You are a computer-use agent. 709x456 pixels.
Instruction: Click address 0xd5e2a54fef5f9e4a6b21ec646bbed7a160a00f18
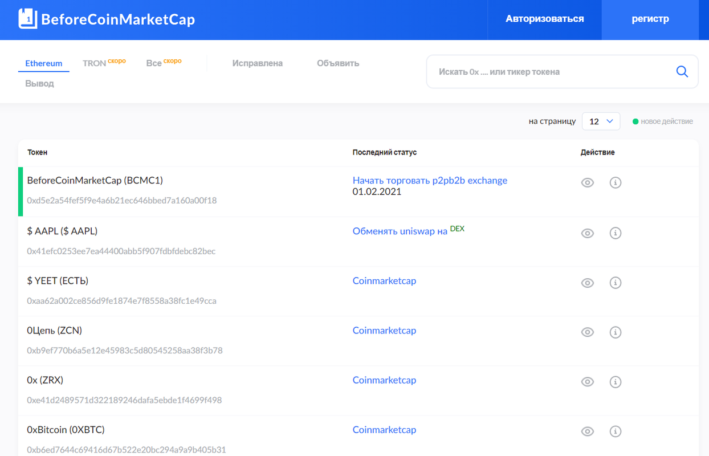coord(122,201)
